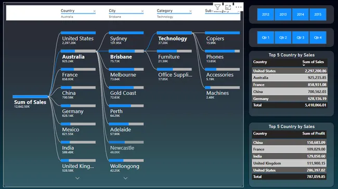Click the 787,059.85 total profit value
Screen dimensions: 338x189
click(316, 177)
